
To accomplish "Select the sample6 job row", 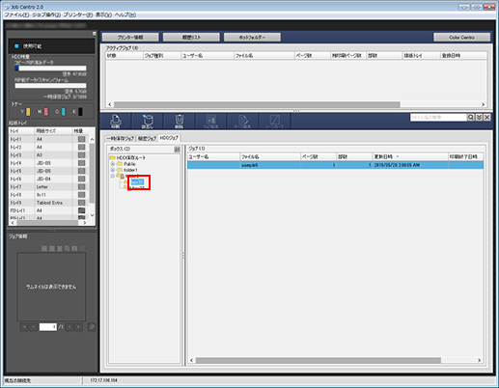I will tap(335, 165).
